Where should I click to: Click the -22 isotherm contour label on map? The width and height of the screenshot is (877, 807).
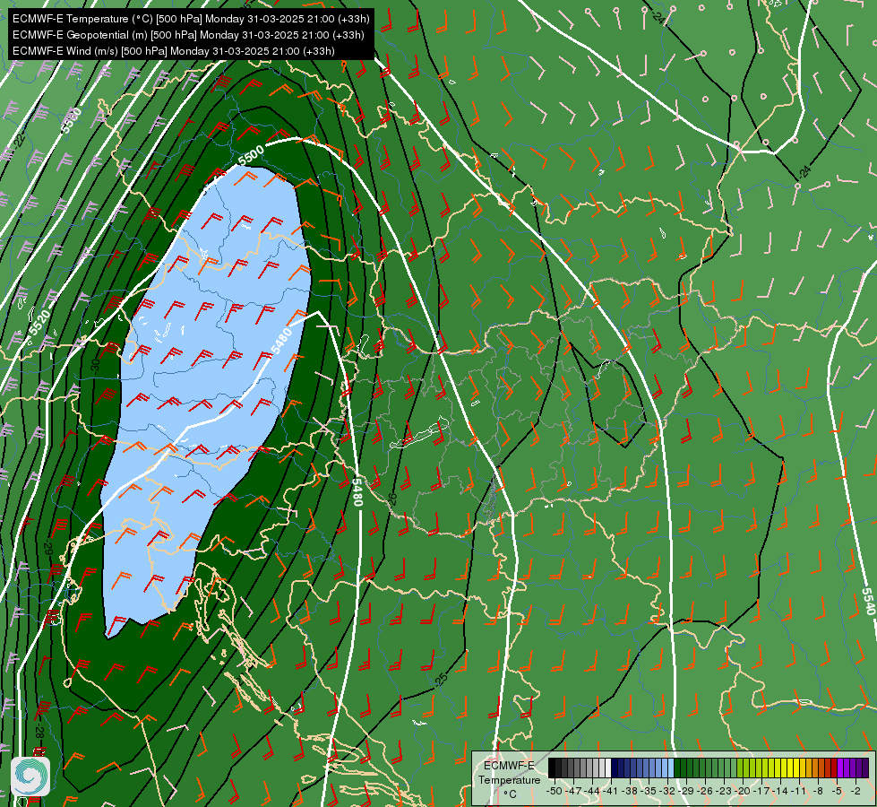tap(20, 141)
